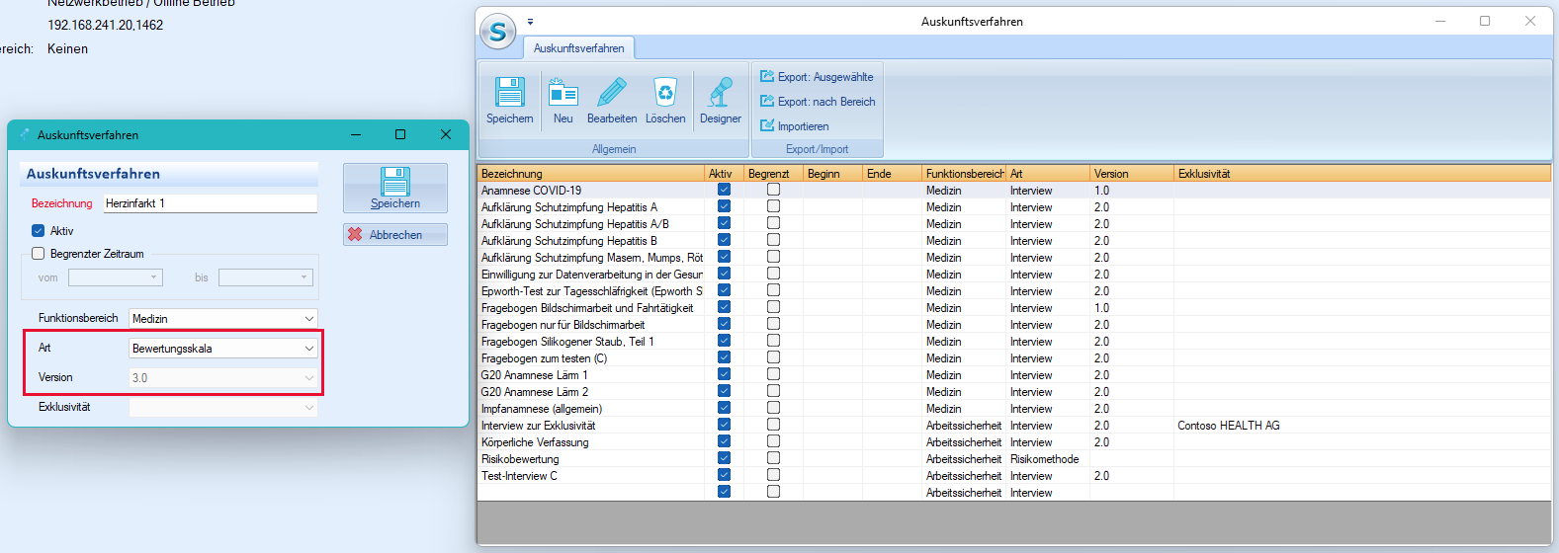Click Export: Ausgewählte

pyautogui.click(x=817, y=77)
